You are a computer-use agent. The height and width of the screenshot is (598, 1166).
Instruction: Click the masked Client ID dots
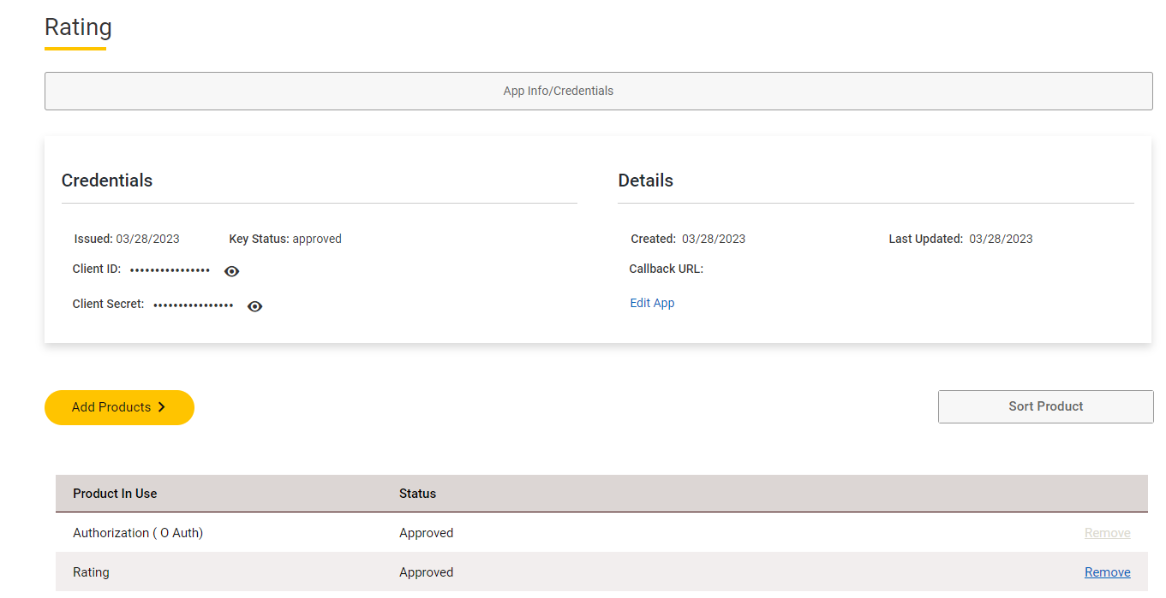coord(170,270)
